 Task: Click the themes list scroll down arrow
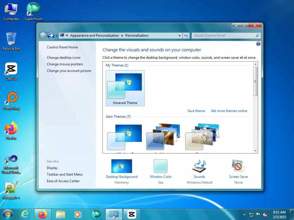255,151
